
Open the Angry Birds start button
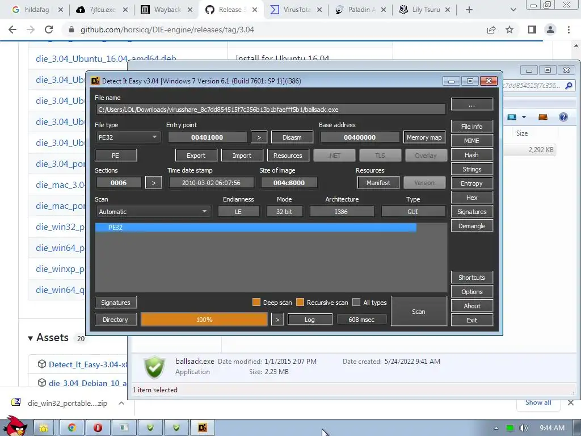(x=14, y=426)
